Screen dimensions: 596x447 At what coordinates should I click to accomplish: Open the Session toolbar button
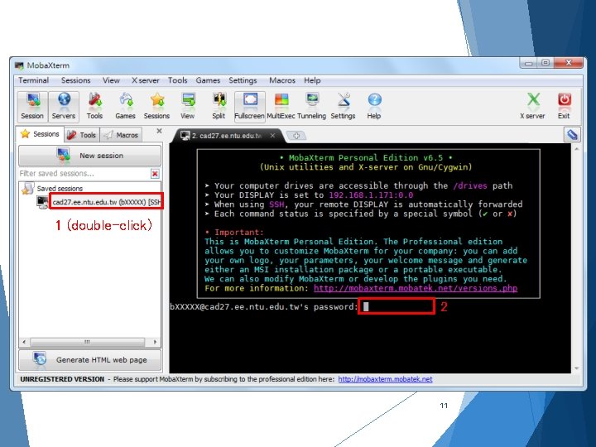coord(32,107)
